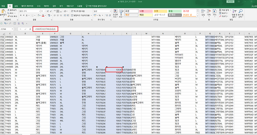Screen dimensions: 257x135
Task: Expand the borders dropdown arrow
Action: (35, 15)
